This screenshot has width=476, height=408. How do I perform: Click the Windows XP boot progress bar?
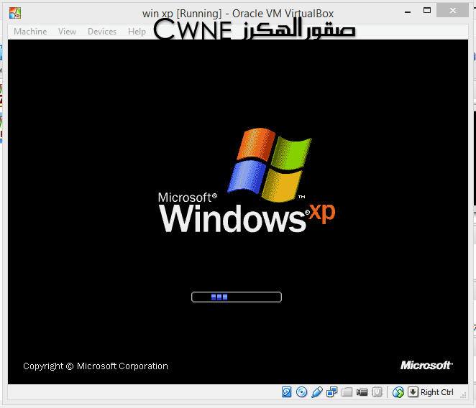click(237, 297)
